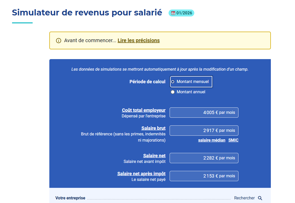
Task: Click the Coût total employeur field showing 4005 €
Action: 204,113
